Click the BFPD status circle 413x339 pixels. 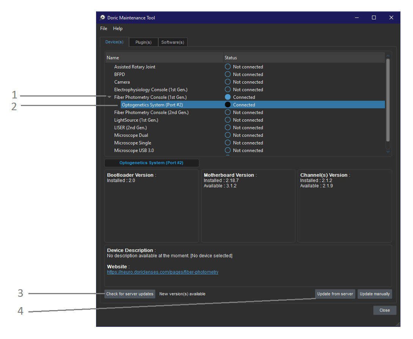(x=228, y=74)
